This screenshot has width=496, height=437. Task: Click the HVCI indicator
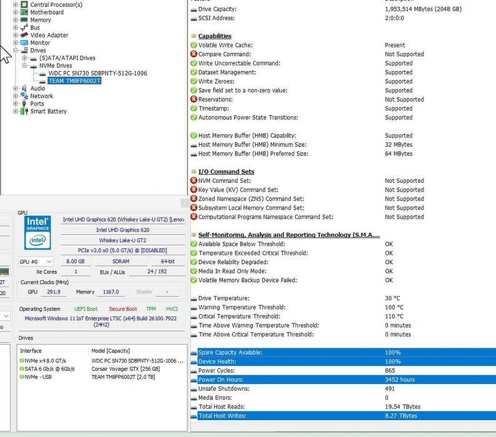[x=172, y=309]
